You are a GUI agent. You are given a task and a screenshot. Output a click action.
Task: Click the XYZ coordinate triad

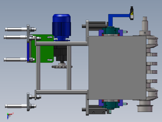tap(10, 116)
